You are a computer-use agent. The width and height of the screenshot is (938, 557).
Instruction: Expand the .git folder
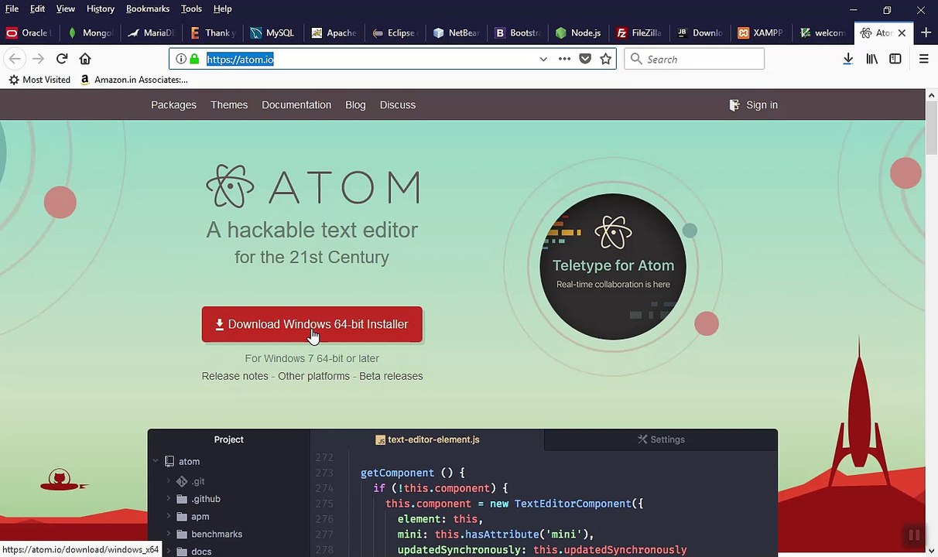pos(169,481)
